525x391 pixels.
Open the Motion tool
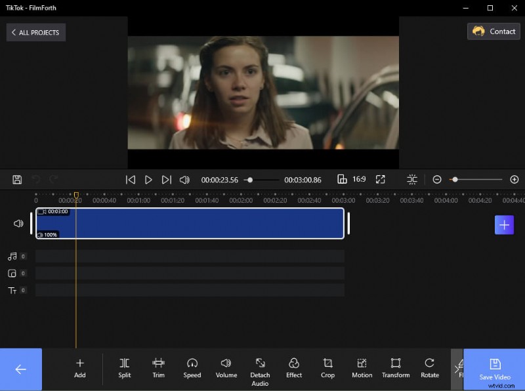[x=362, y=369]
